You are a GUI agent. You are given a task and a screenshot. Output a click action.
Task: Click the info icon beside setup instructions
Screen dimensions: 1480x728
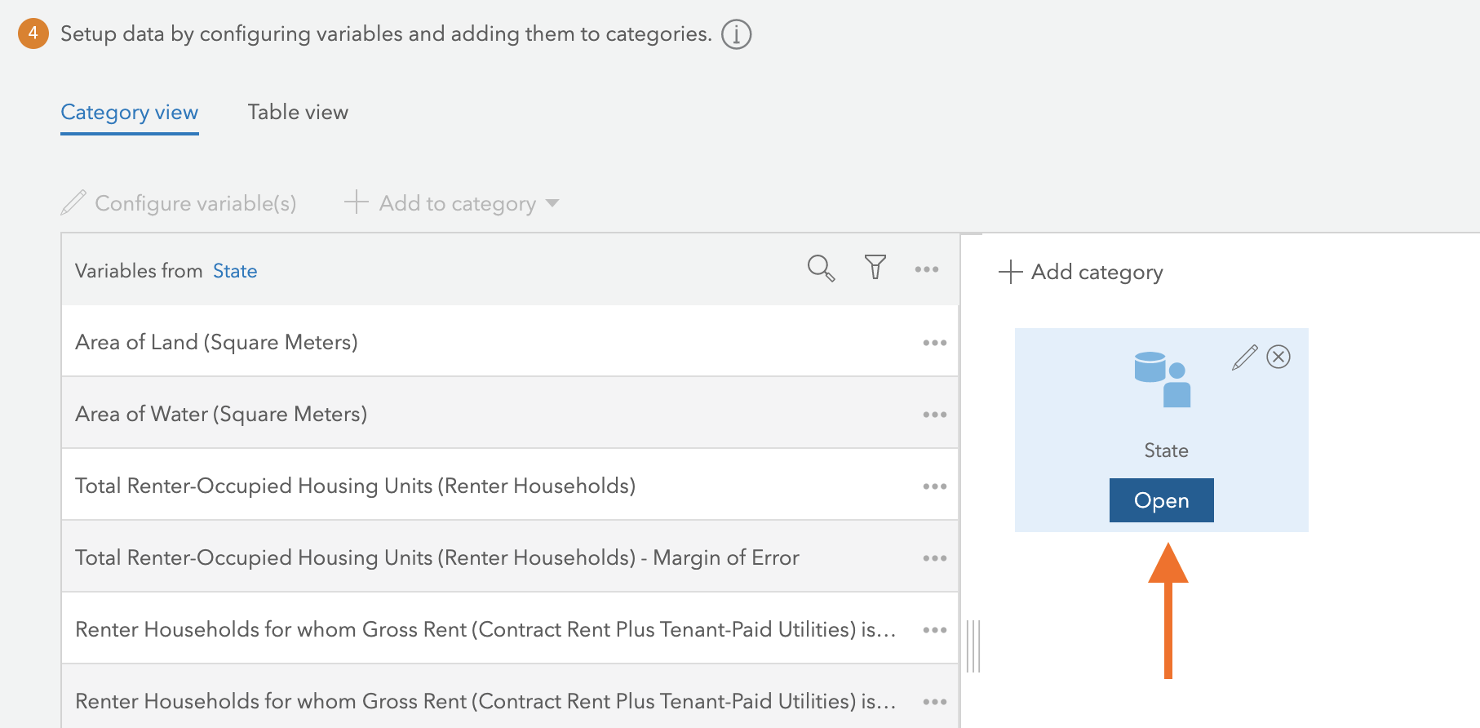[x=736, y=34]
